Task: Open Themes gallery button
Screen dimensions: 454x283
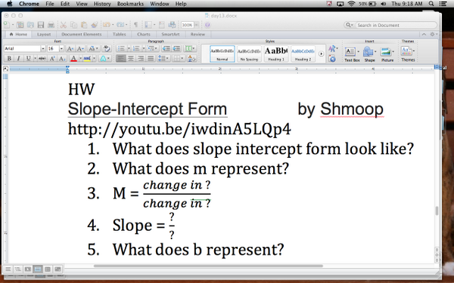Action: point(408,54)
